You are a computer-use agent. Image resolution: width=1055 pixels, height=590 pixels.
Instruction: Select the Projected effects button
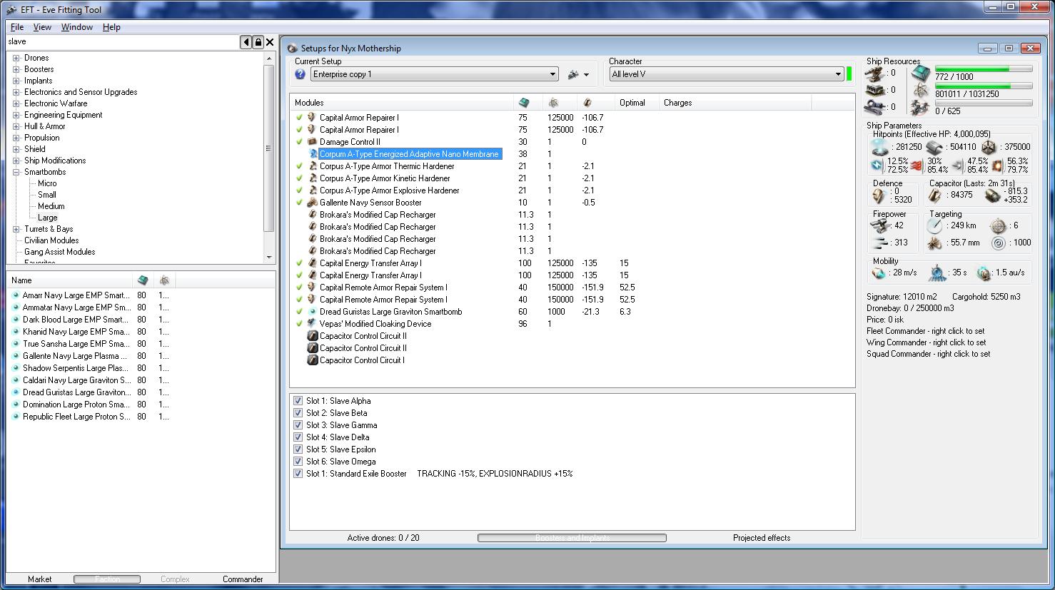tap(761, 538)
